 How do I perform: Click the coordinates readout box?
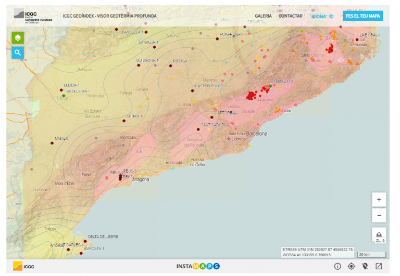pyautogui.click(x=317, y=252)
